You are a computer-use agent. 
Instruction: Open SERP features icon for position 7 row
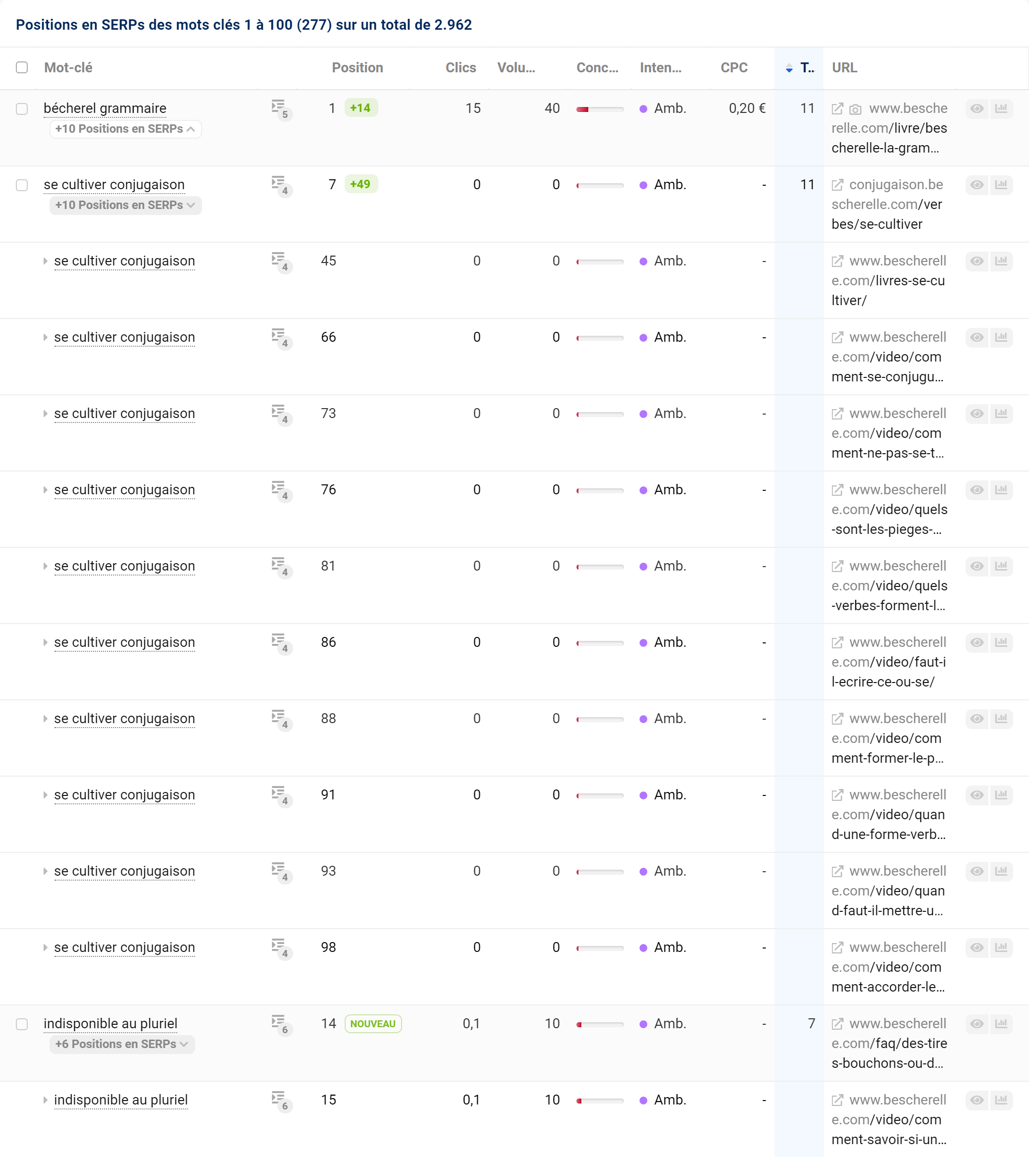[281, 186]
